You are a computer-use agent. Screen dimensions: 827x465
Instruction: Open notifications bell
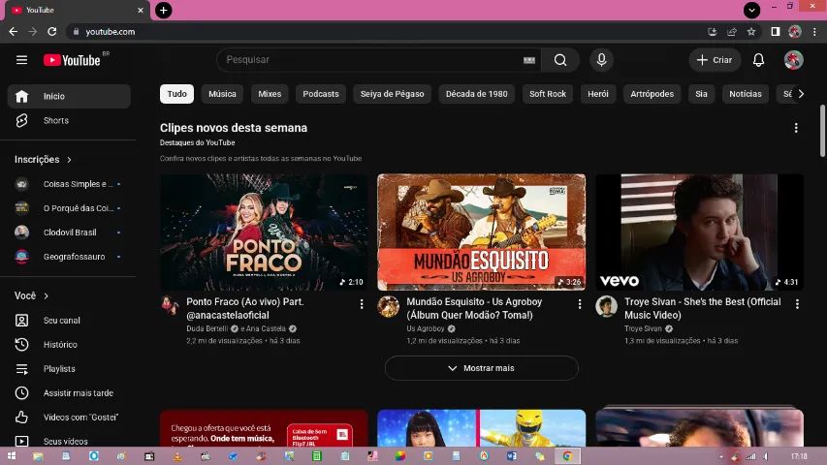758,60
